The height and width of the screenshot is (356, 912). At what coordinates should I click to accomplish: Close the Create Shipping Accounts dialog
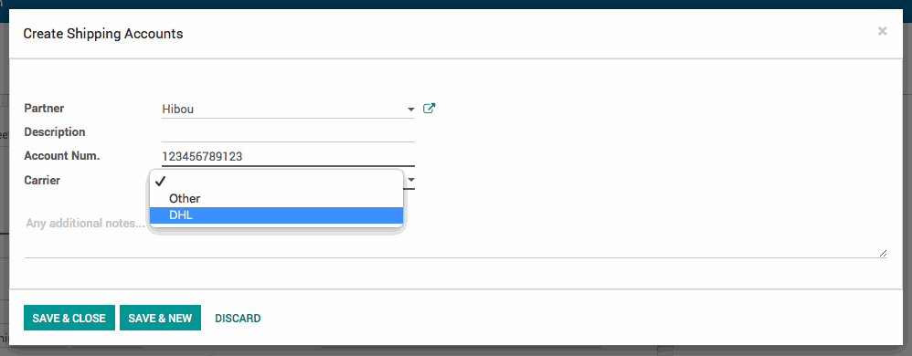(883, 31)
